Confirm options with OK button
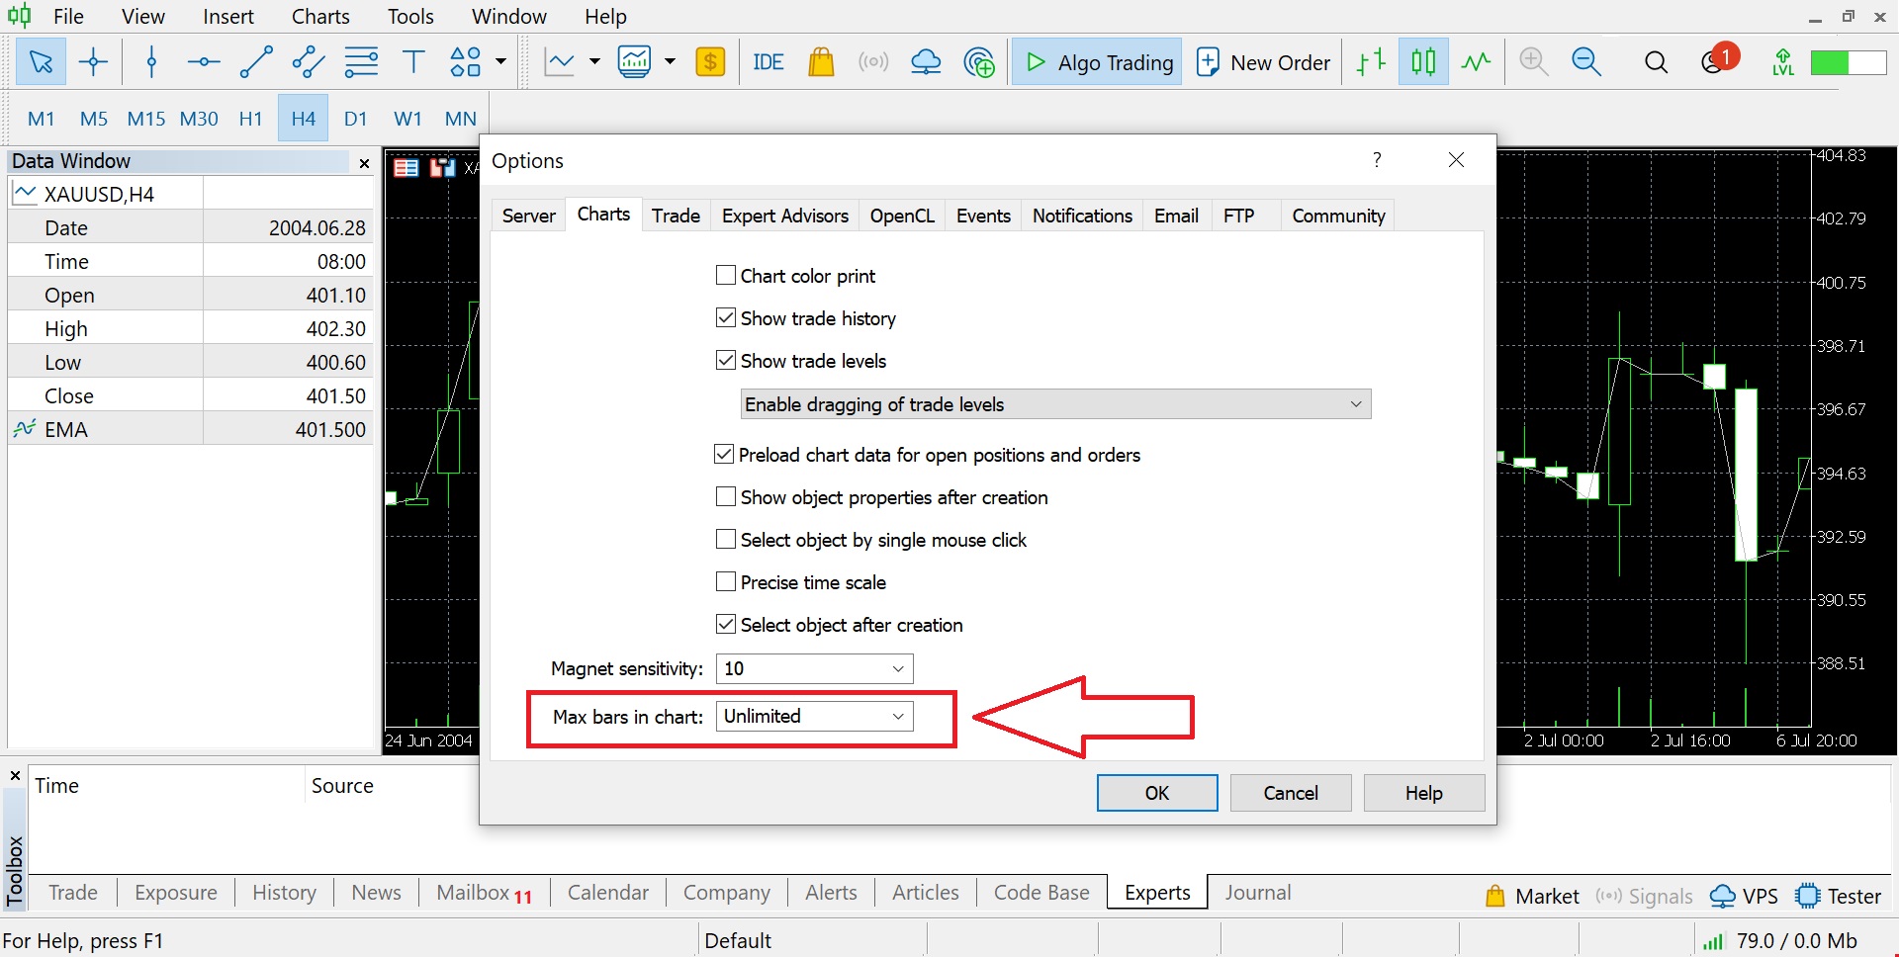Image resolution: width=1899 pixels, height=957 pixels. (1156, 792)
